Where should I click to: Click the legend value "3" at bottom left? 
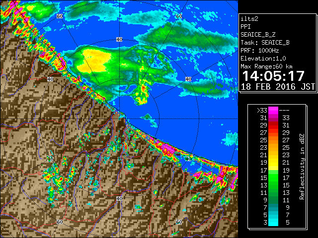265,223
